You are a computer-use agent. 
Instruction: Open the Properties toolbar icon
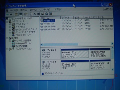pos(39,14)
